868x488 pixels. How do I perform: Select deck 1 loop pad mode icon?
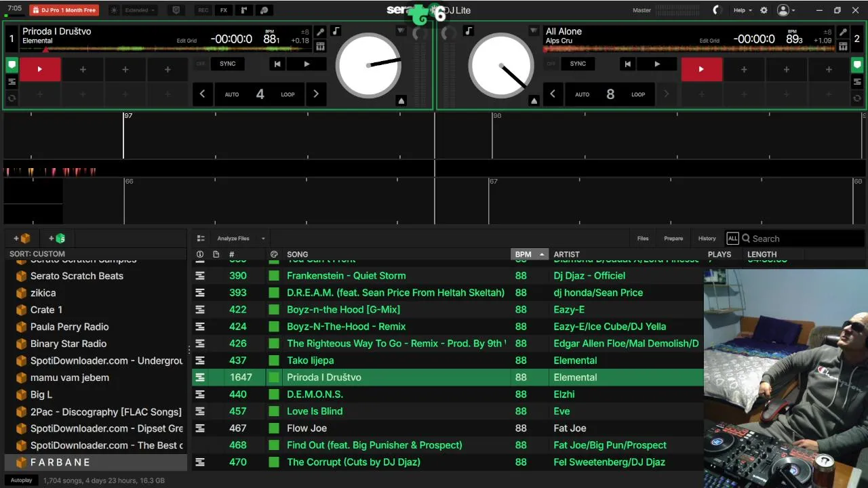pos(12,82)
